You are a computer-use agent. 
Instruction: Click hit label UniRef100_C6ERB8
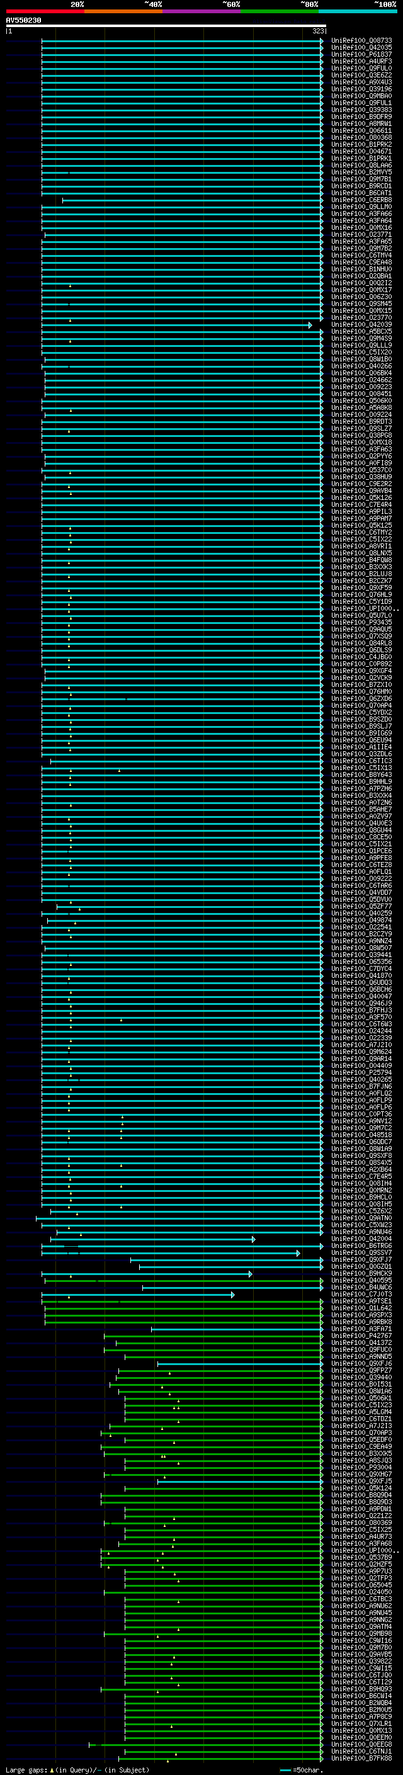pos(361,200)
